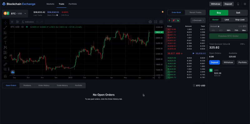
Task: Open chart settings gear icon
Action: tap(150, 22)
